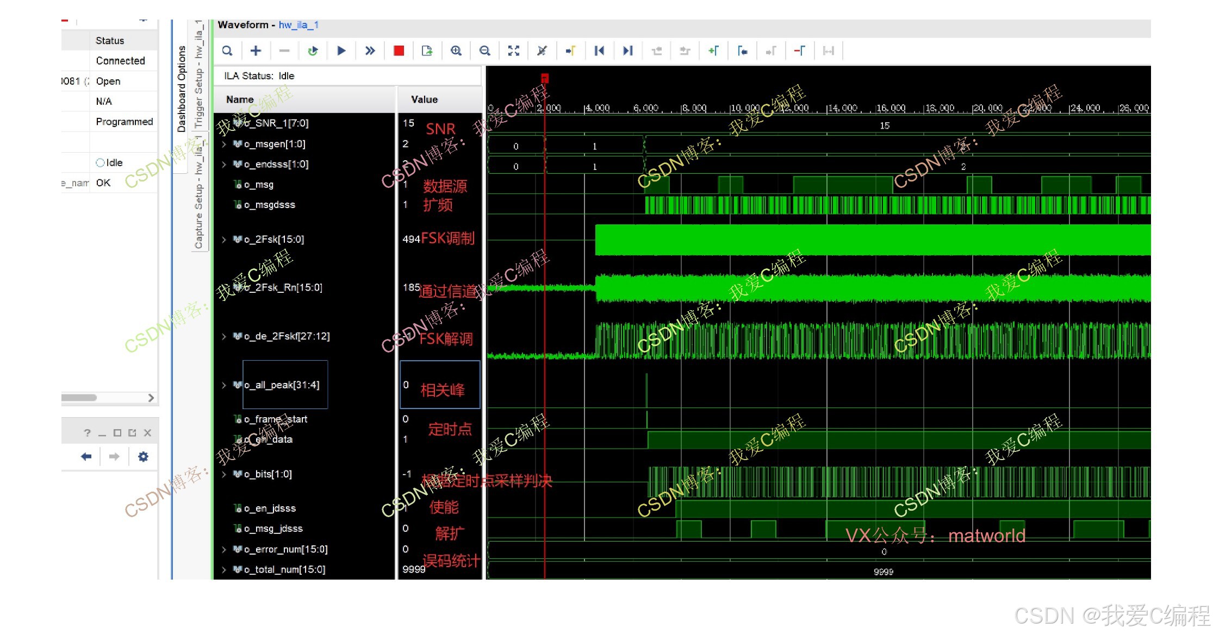
Task: Run trigger immediate double-arrow icon
Action: (x=370, y=51)
